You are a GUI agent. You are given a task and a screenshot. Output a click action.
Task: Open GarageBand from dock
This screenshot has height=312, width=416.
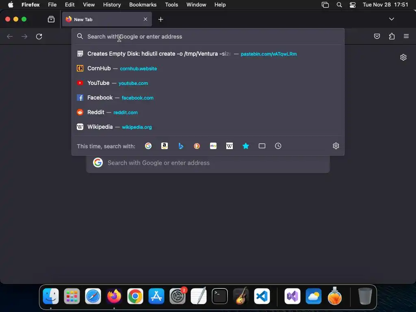point(241,296)
